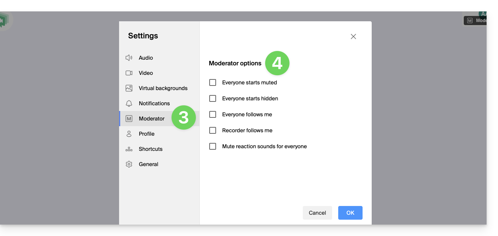
Task: Switch to the Notifications tab
Action: coord(154,103)
